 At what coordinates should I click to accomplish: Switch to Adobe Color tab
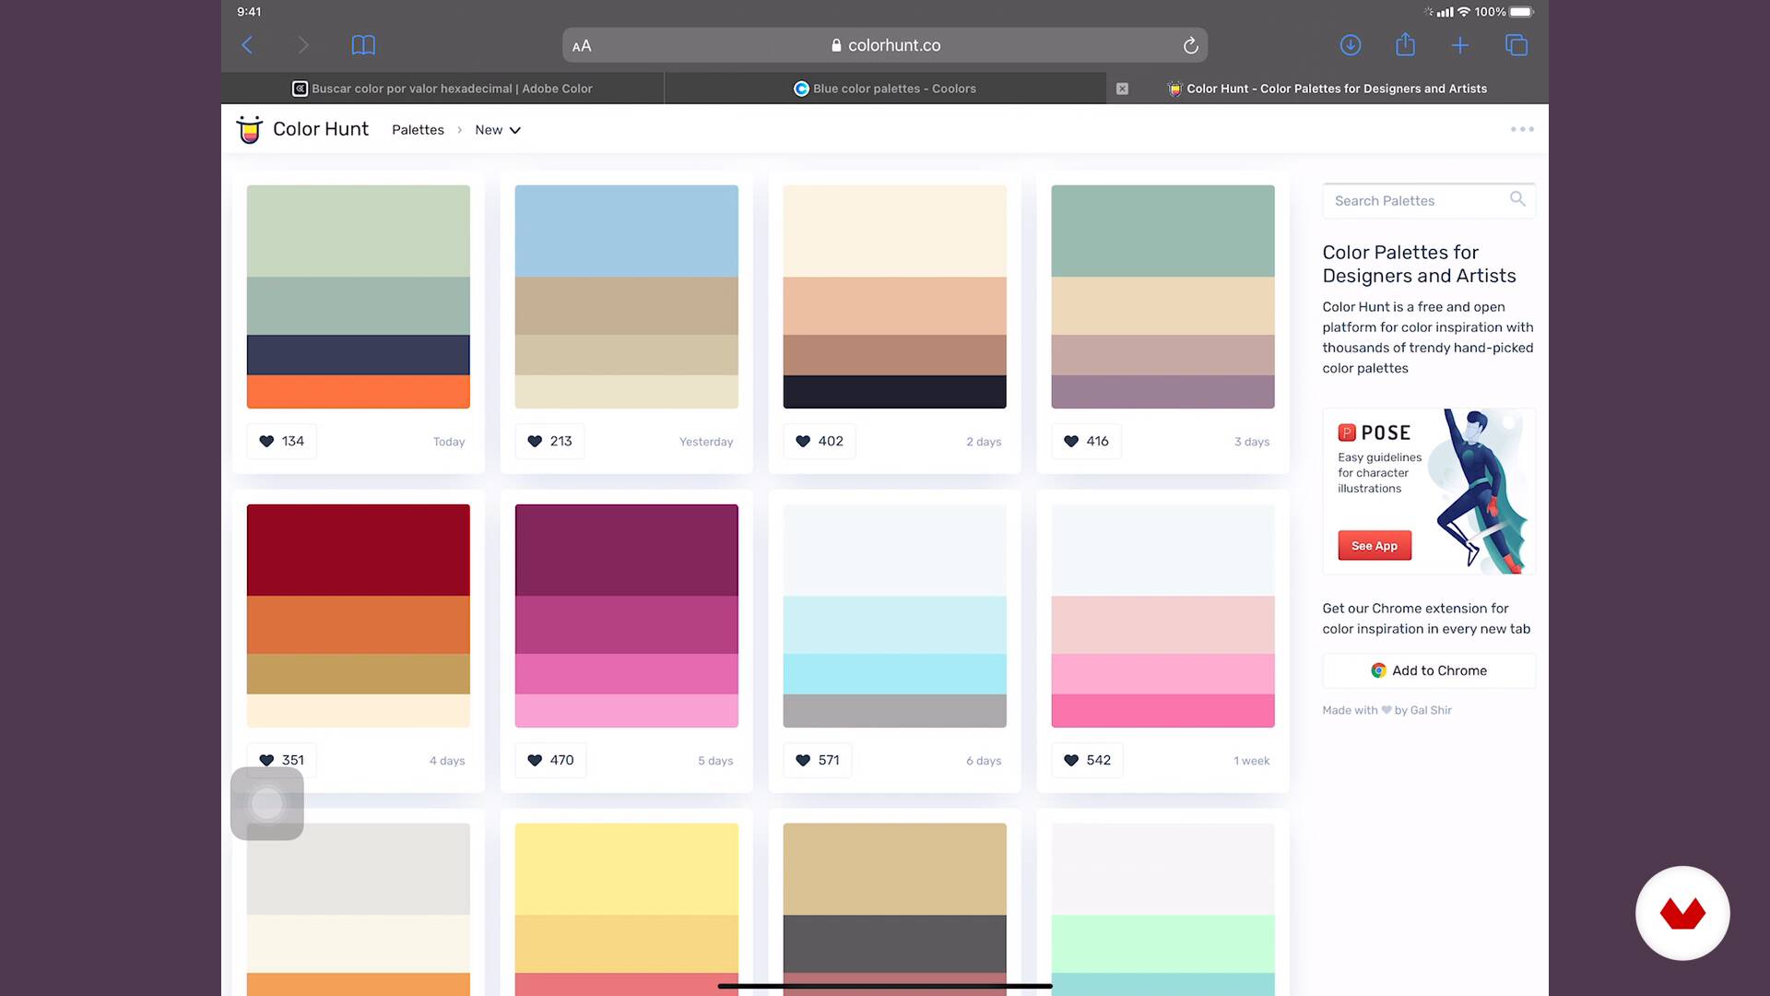pos(442,89)
